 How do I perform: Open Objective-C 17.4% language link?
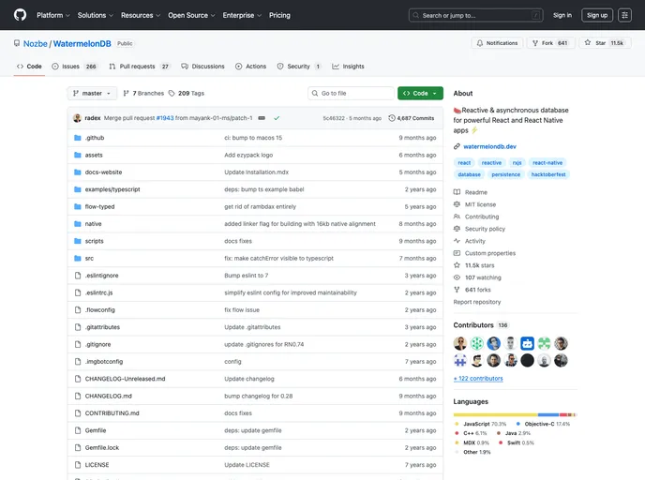coord(543,424)
